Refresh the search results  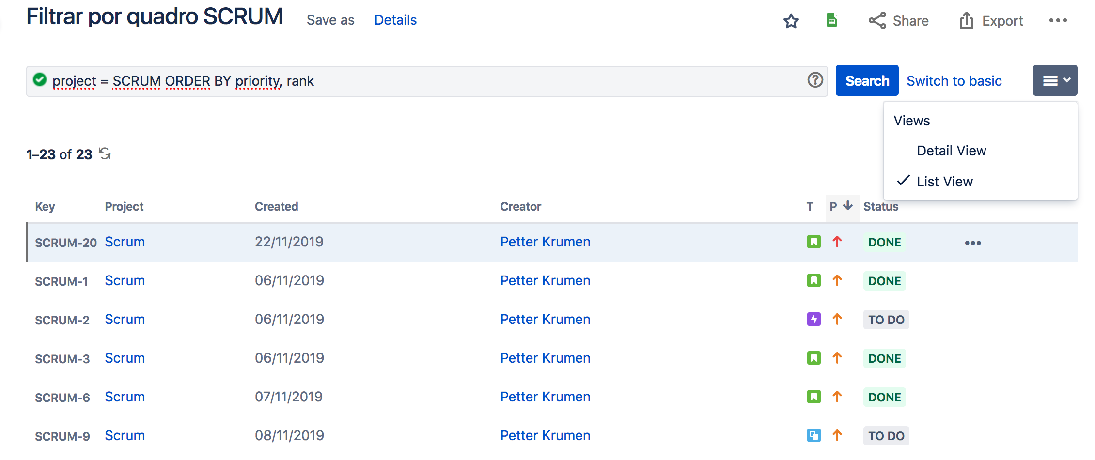[105, 153]
